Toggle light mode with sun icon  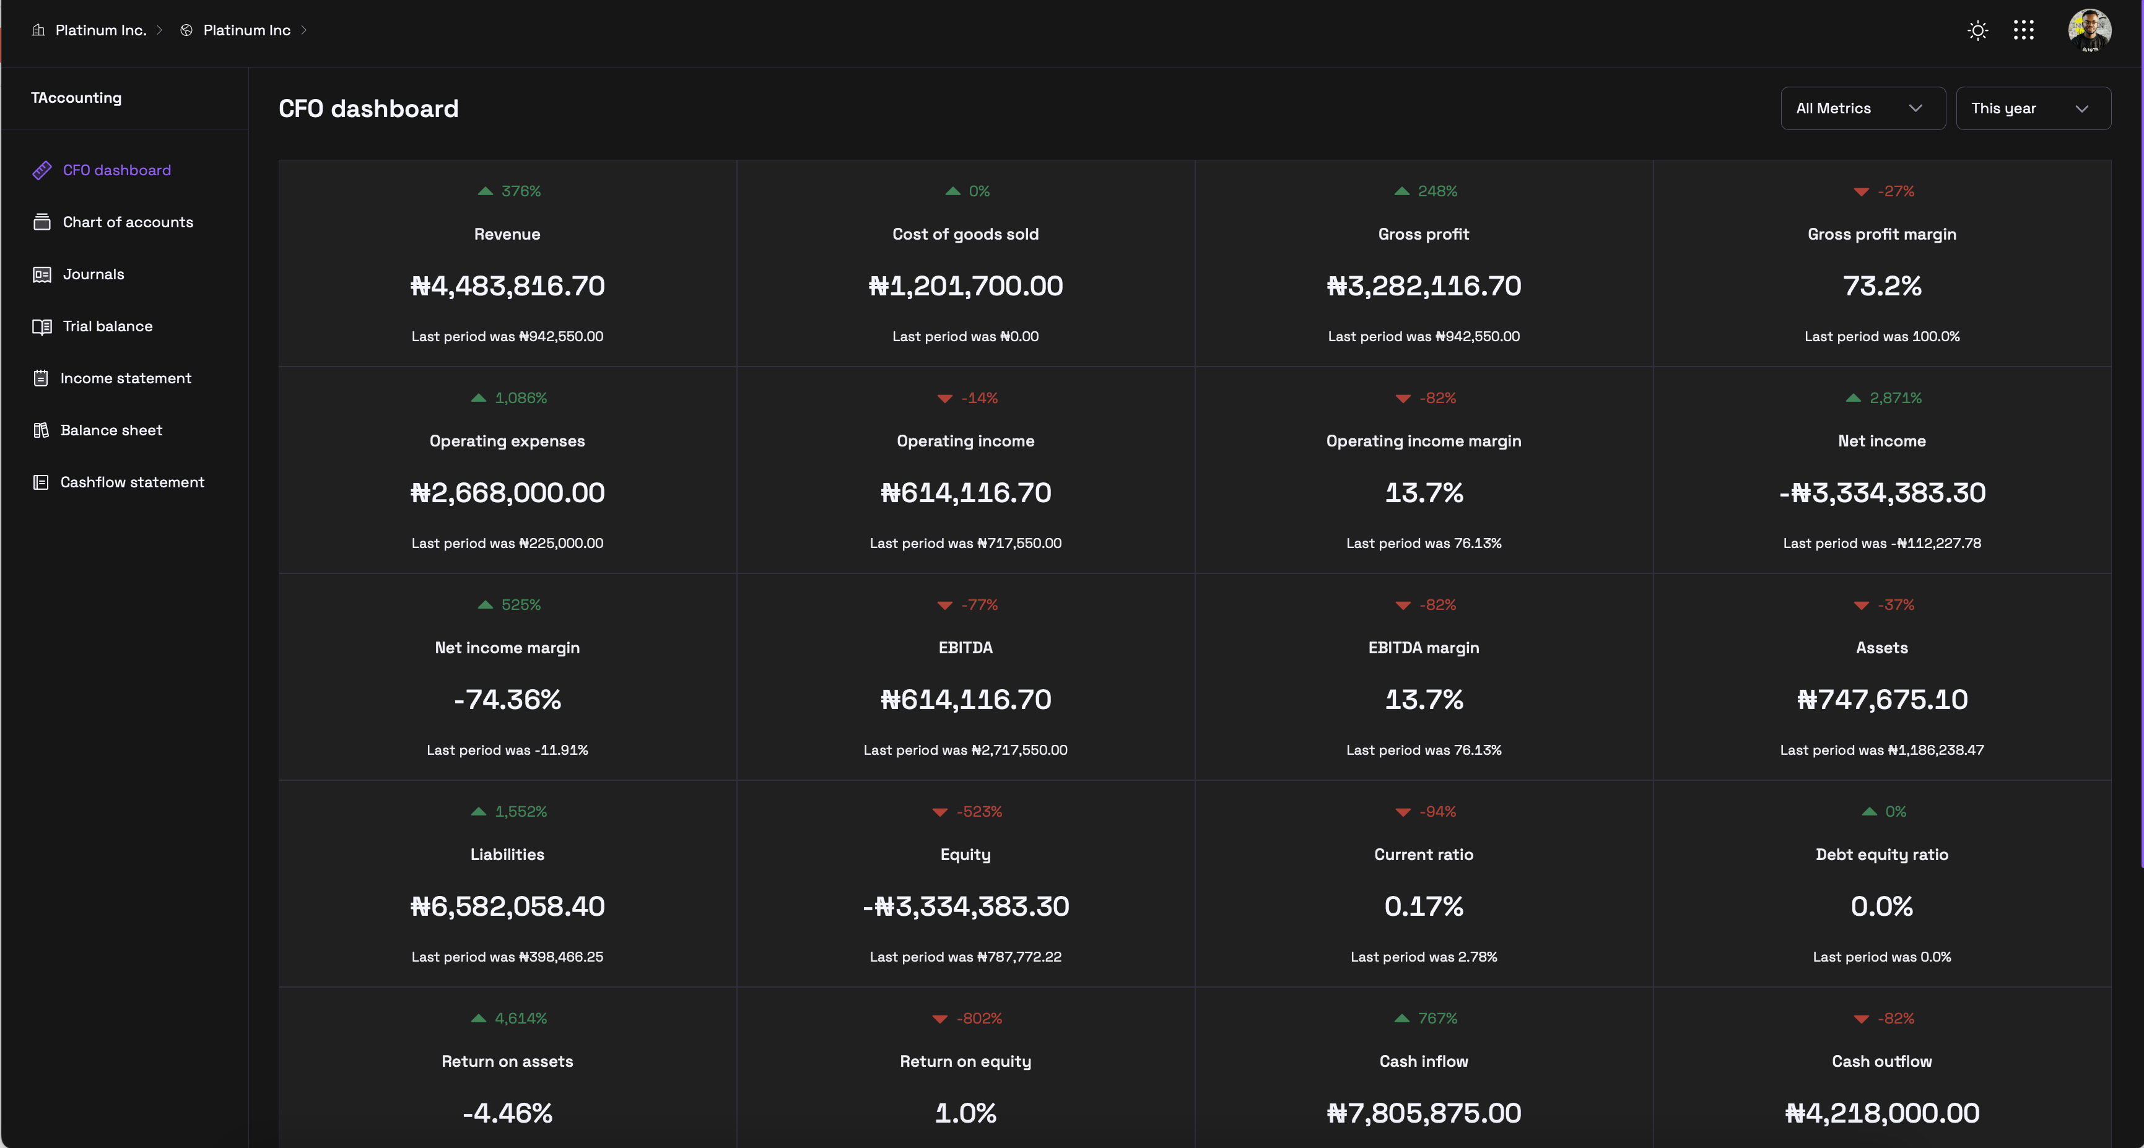pos(1977,31)
